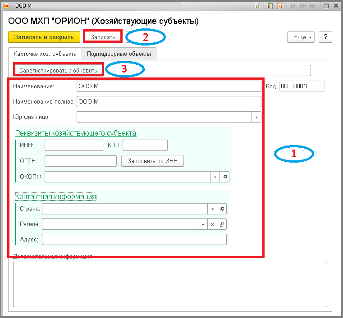Collapse the Реквизиты хозяйствующего субъекта section
The width and height of the screenshot is (343, 318).
coord(76,133)
